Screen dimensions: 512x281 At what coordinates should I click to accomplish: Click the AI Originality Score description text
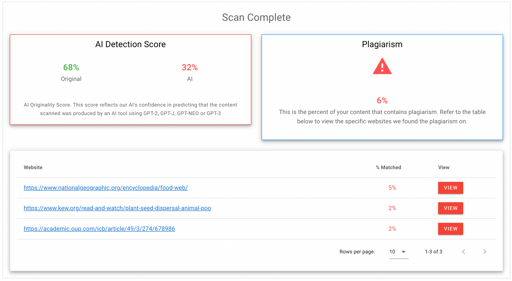tap(131, 109)
